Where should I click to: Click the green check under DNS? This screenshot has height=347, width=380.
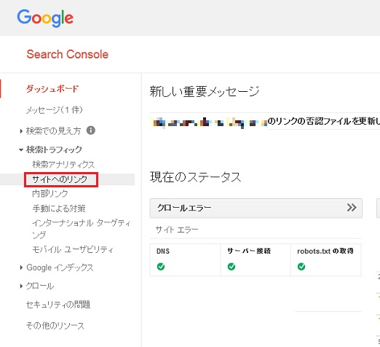coord(161,267)
